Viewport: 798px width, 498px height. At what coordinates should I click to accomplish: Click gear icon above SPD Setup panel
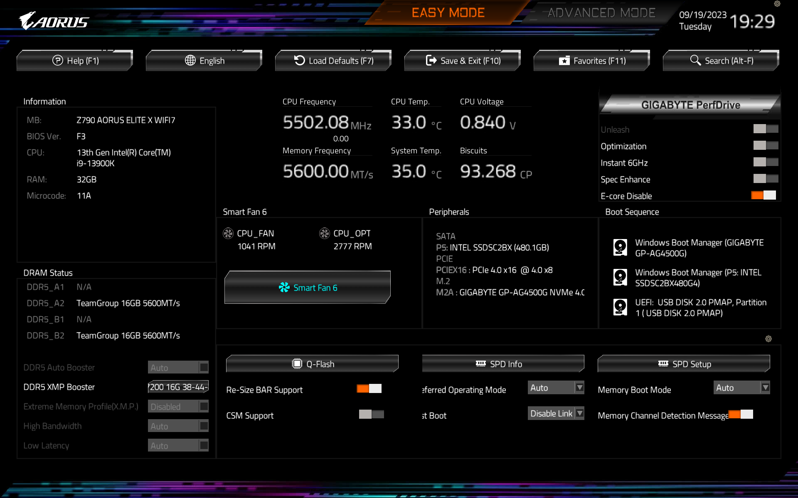pos(768,339)
